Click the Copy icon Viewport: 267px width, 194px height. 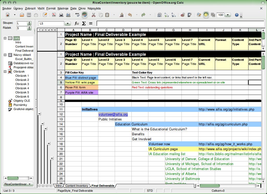(x=101, y=15)
